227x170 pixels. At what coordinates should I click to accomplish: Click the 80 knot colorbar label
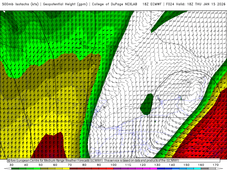(84, 165)
